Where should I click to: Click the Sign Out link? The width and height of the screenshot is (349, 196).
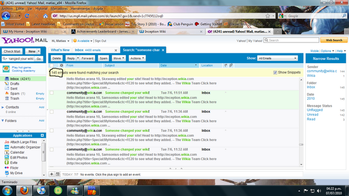pyautogui.click(x=100, y=41)
